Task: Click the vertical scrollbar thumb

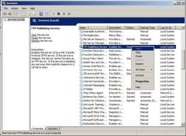Action: [x=183, y=59]
